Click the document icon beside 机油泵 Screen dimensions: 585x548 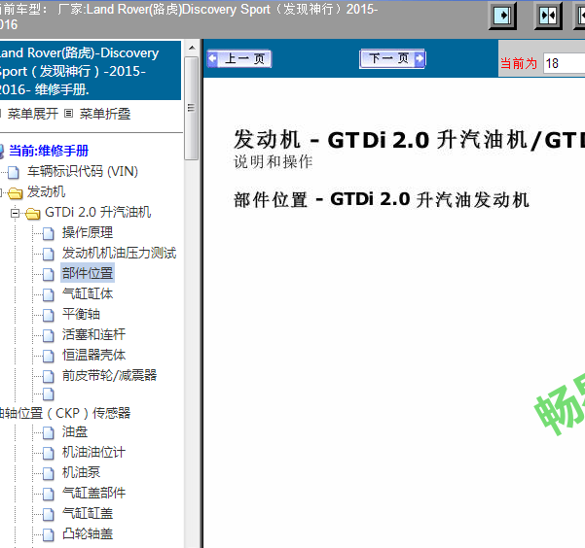click(49, 473)
